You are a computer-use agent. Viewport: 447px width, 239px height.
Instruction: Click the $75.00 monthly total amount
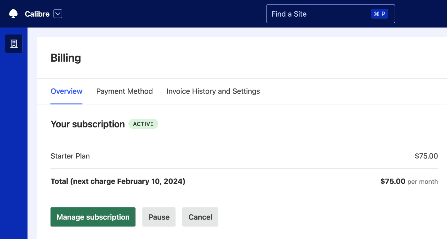pos(393,181)
